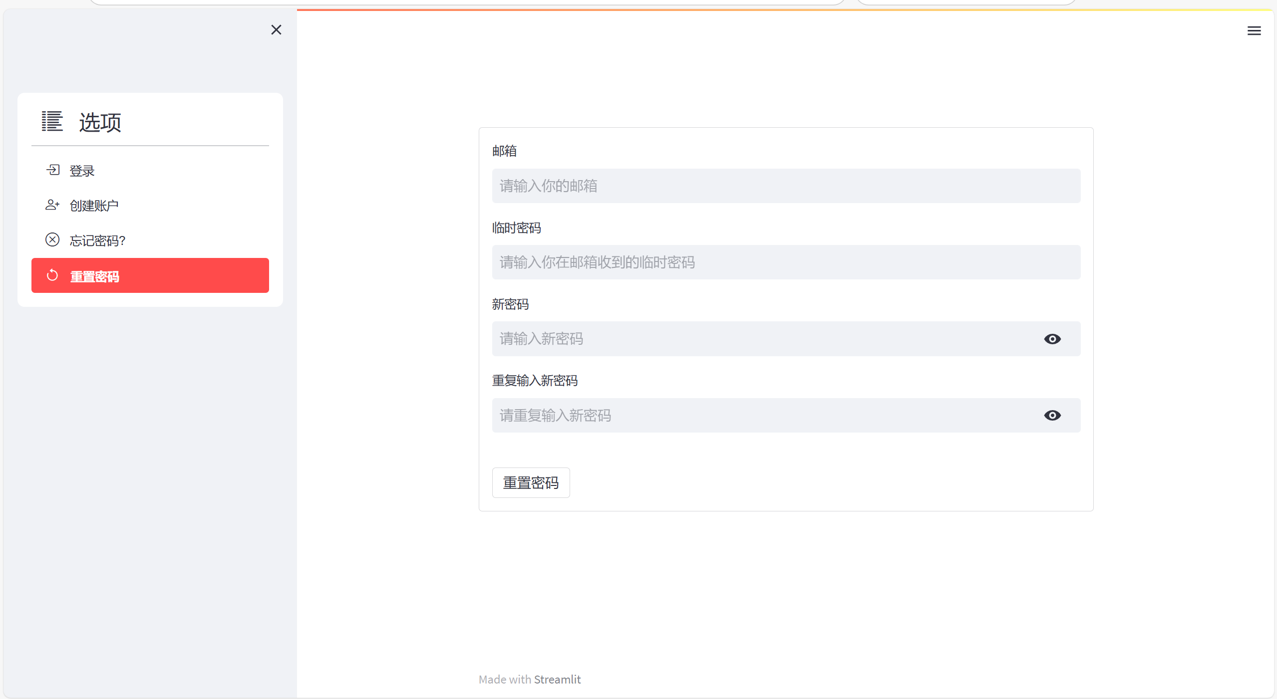Open the Streamlit link in the footer
The height and width of the screenshot is (699, 1277).
coord(557,680)
